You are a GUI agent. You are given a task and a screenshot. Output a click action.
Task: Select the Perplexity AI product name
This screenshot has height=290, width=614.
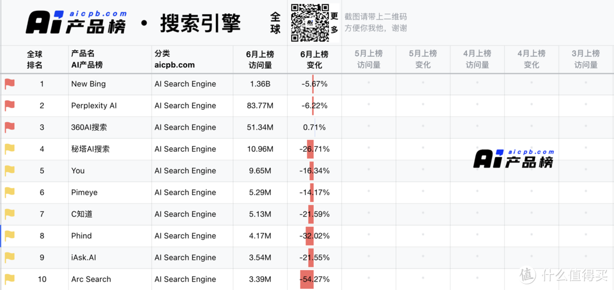click(x=94, y=105)
